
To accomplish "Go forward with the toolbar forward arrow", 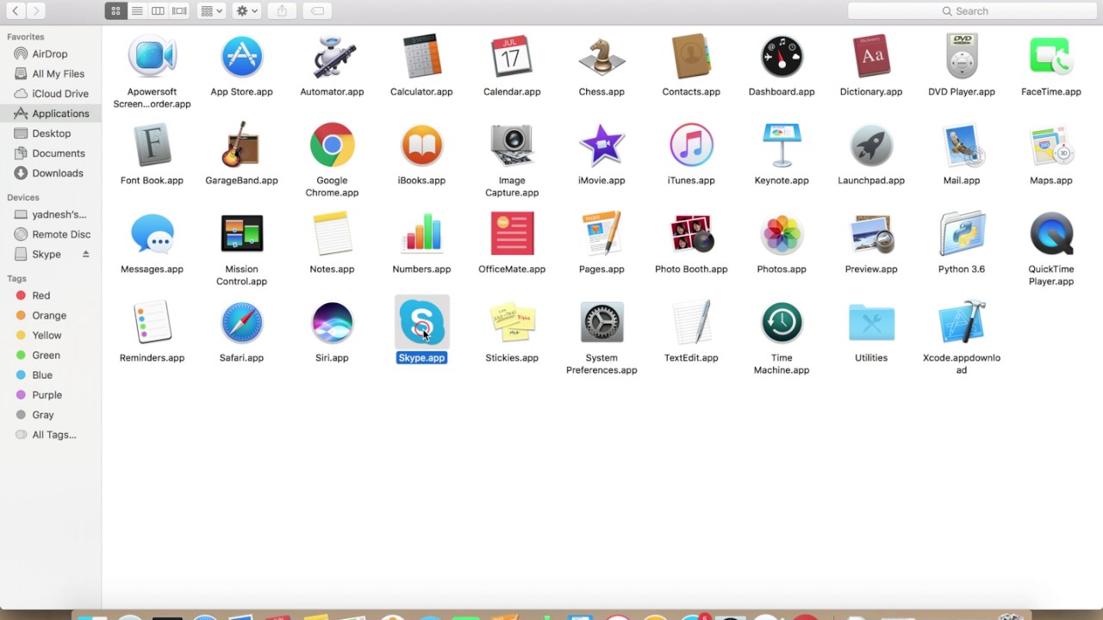I will [x=36, y=10].
